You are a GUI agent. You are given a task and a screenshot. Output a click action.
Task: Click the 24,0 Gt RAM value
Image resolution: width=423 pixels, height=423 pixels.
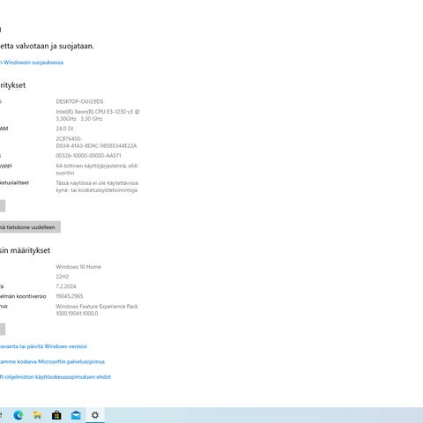click(x=64, y=129)
